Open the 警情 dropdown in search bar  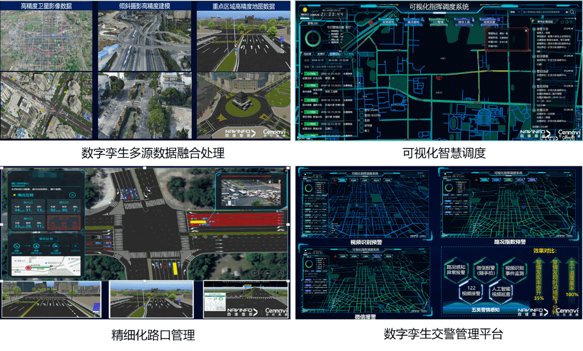514,11
